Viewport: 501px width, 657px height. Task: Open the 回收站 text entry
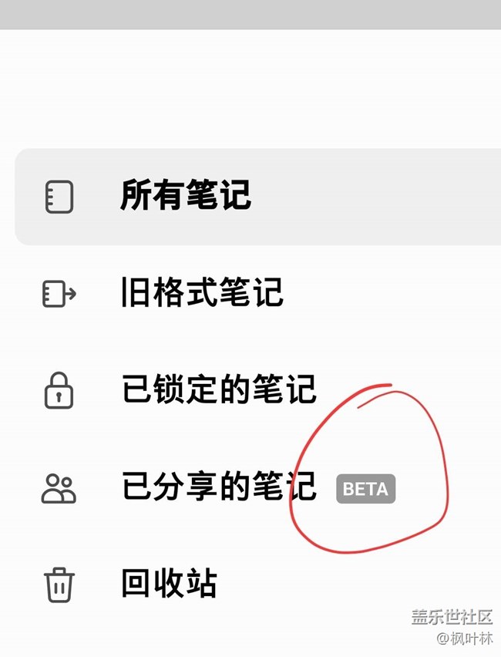coord(170,583)
